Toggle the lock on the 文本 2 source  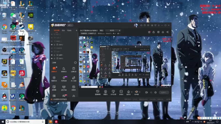pyautogui.click(x=54, y=45)
